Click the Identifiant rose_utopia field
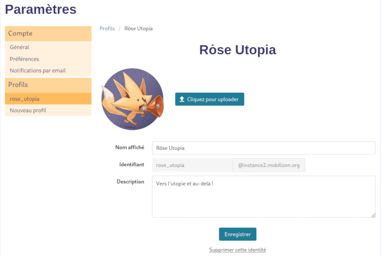 click(x=192, y=165)
